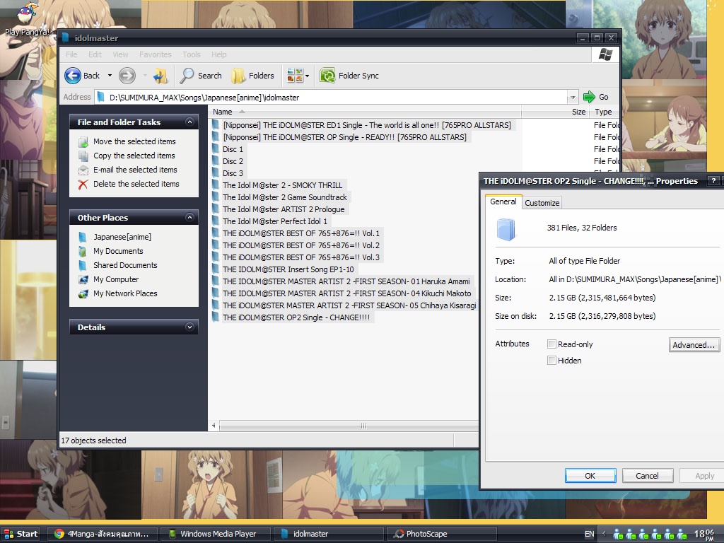Select the General tab in Properties
Screen dimensions: 724x543
(503, 202)
